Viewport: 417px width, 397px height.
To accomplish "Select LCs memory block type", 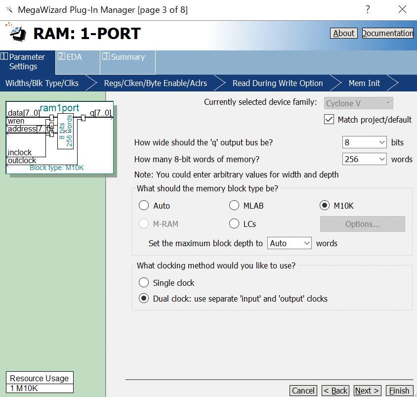I will click(x=234, y=223).
